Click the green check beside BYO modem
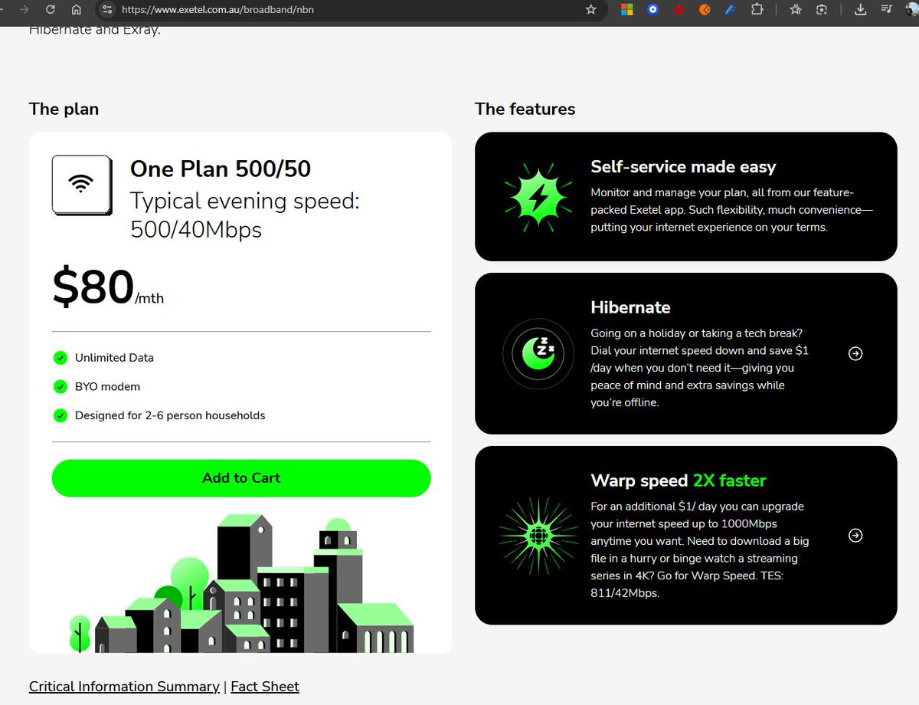The width and height of the screenshot is (919, 705). [x=61, y=387]
